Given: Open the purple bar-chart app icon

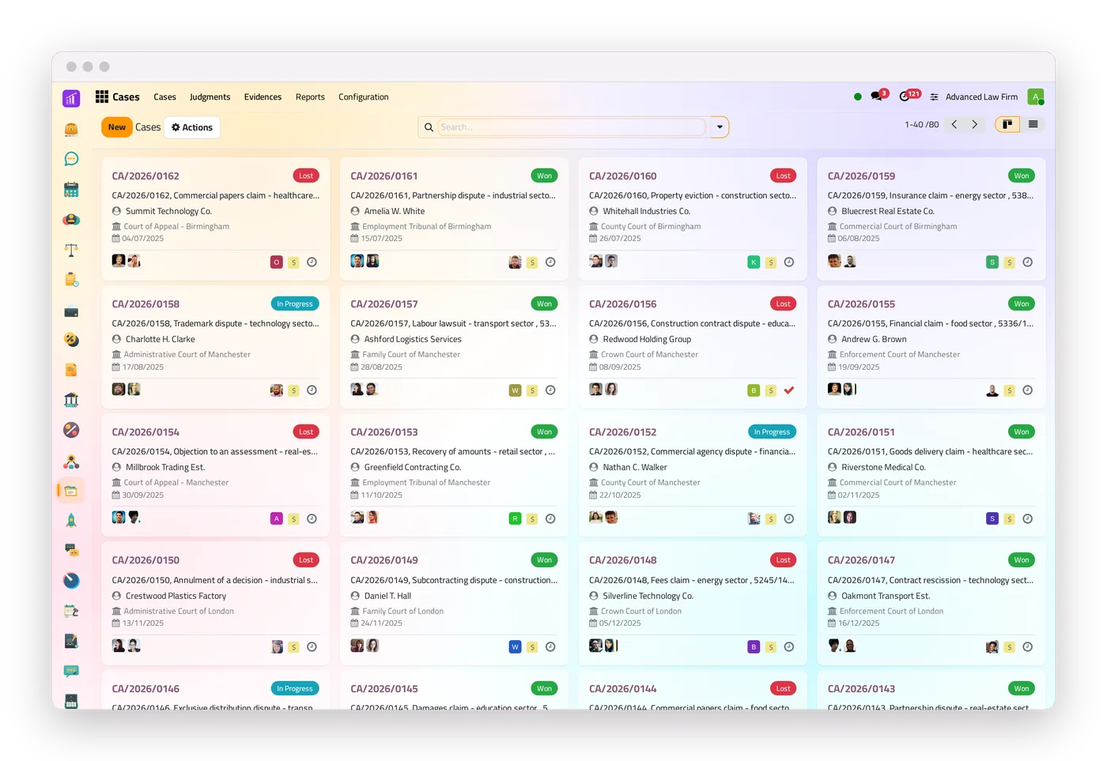Looking at the screenshot, I should [x=71, y=98].
